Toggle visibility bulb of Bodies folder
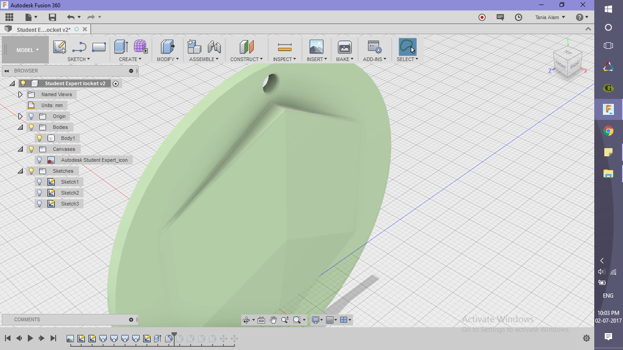The width and height of the screenshot is (623, 350). 31,127
